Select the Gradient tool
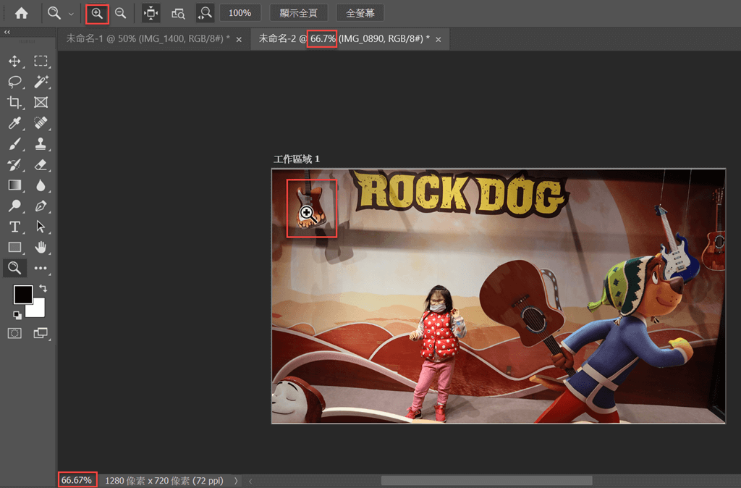This screenshot has width=741, height=488. 14,185
